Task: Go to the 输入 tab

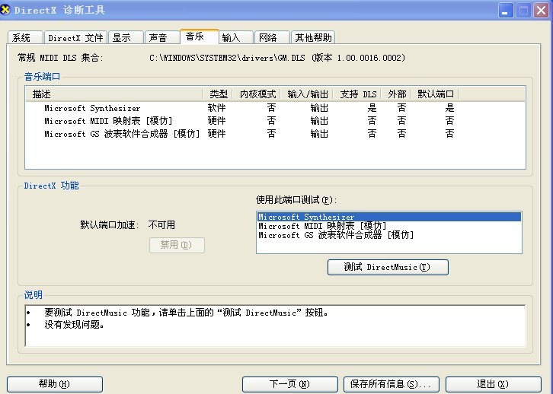Action: (x=235, y=37)
